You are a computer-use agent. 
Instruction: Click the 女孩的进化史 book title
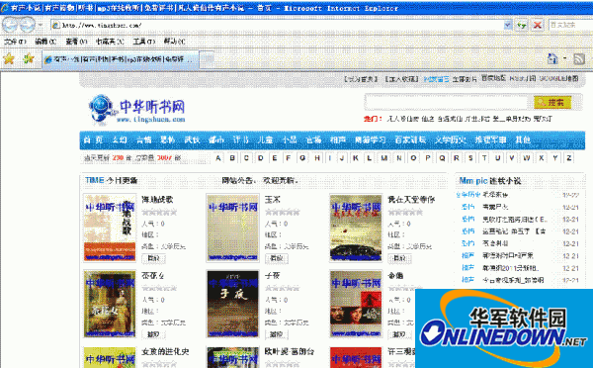tap(165, 352)
